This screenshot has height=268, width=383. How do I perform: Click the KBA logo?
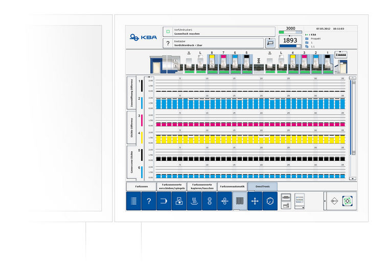143,37
